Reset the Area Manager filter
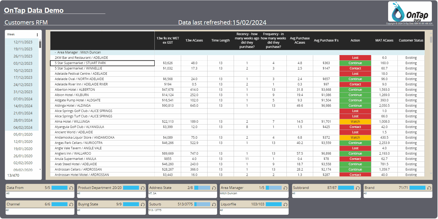This screenshot has width=438, height=219. 285,188
